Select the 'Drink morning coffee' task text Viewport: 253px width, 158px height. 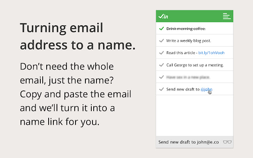[x=186, y=29]
